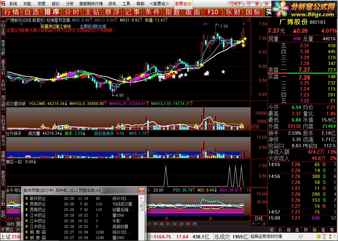
Task: Click the 分时 toolbar button
Action: 72,12
